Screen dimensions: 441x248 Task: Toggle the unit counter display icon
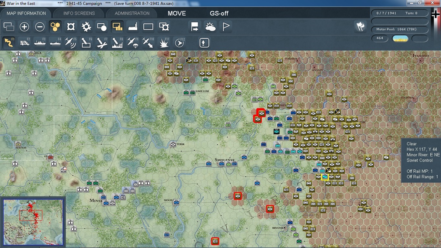pyautogui.click(x=71, y=26)
